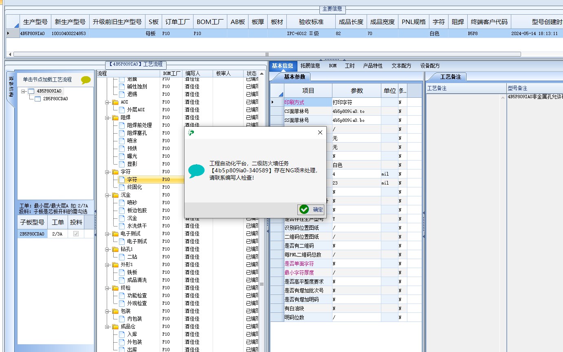The image size is (563, 352).
Task: Select the 外包装 process step
Action: click(x=134, y=342)
